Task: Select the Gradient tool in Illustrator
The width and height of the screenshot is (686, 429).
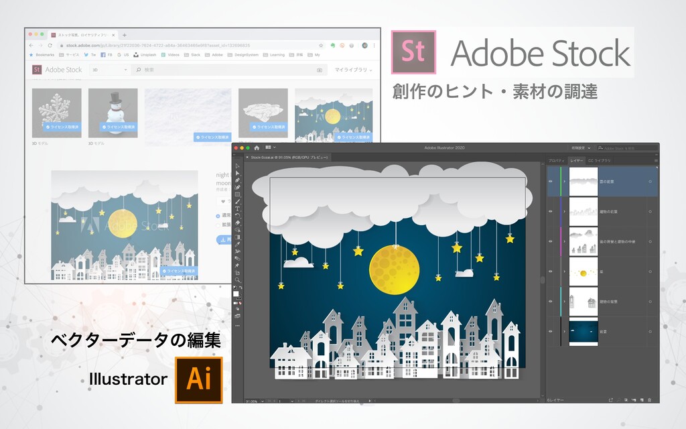Action: [238, 237]
